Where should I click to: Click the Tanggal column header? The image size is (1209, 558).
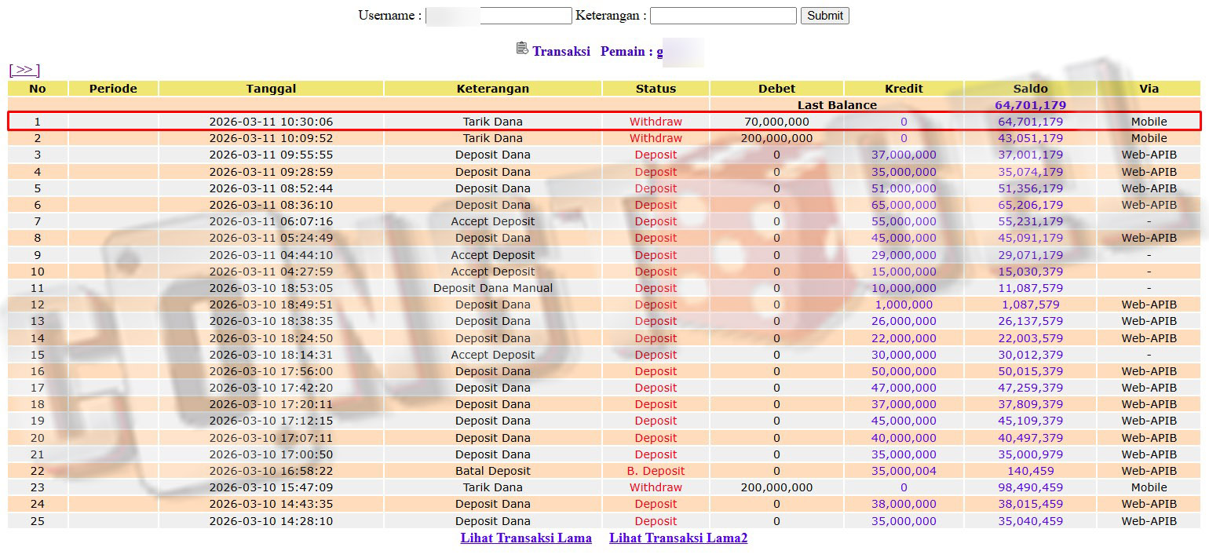(x=271, y=89)
